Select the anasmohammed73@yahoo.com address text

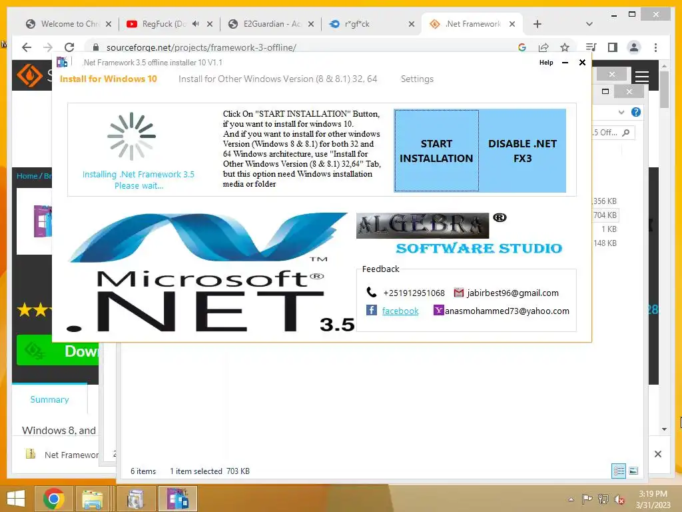click(507, 311)
